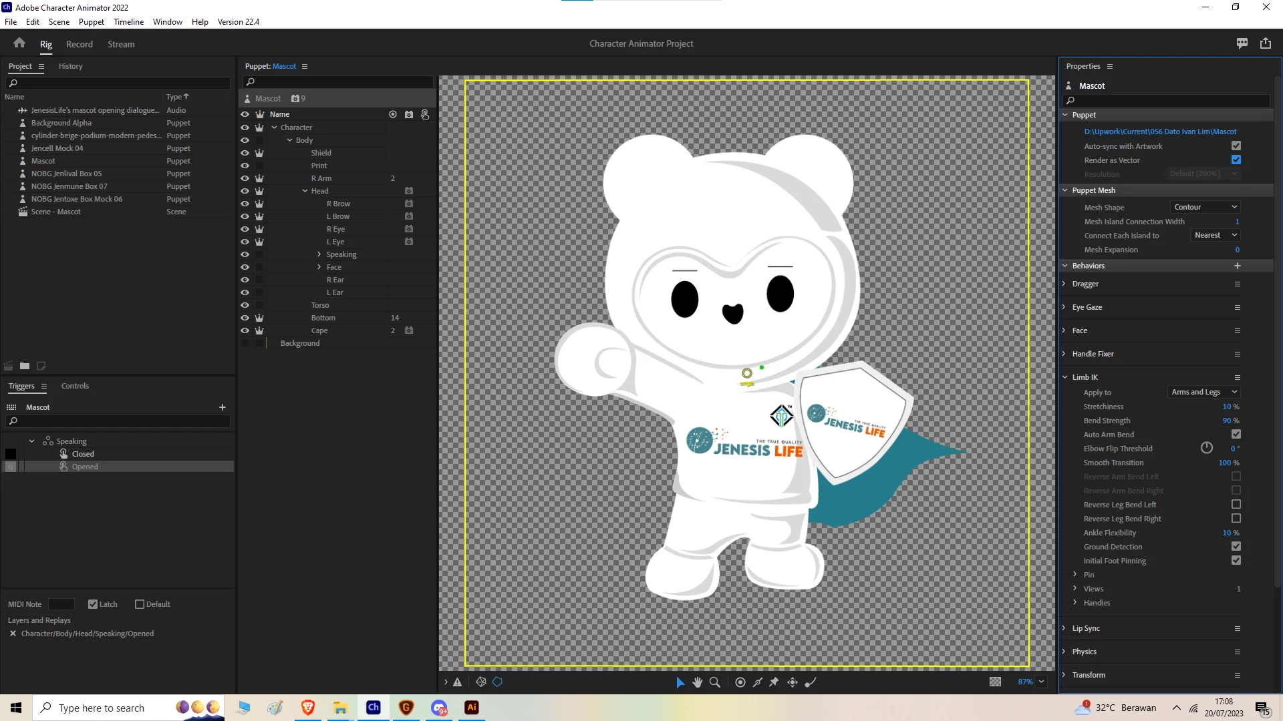Click the Home icon

tap(19, 43)
